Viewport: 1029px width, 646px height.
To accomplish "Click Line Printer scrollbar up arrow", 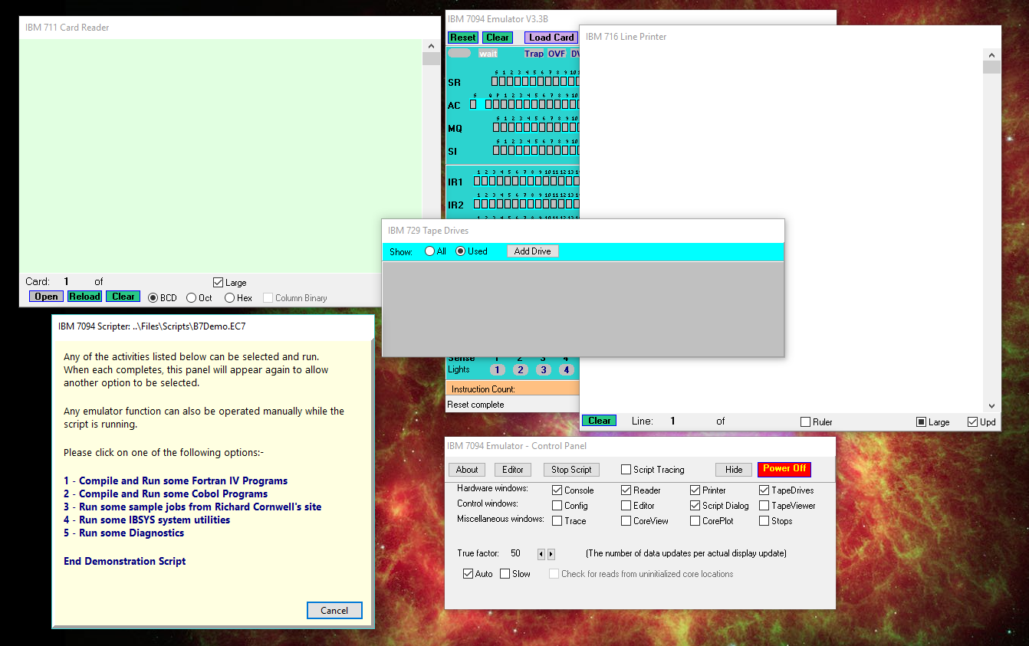I will pos(992,55).
